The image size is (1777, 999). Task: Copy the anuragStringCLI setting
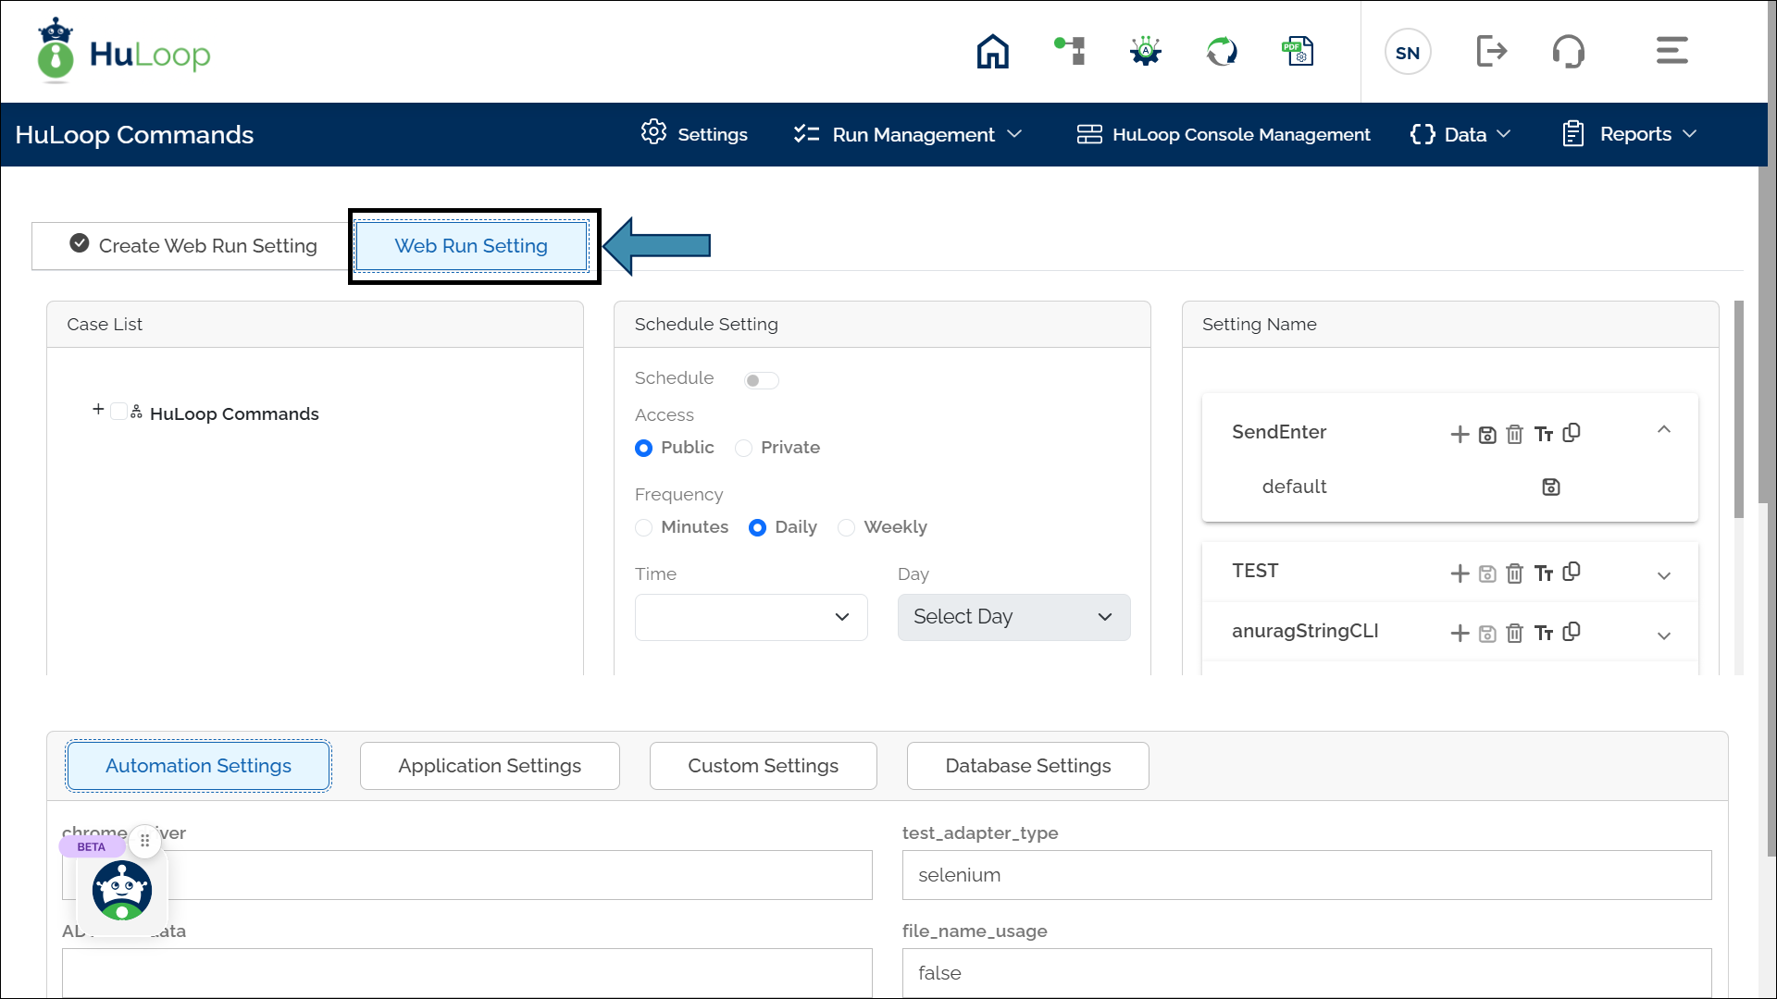click(1572, 632)
